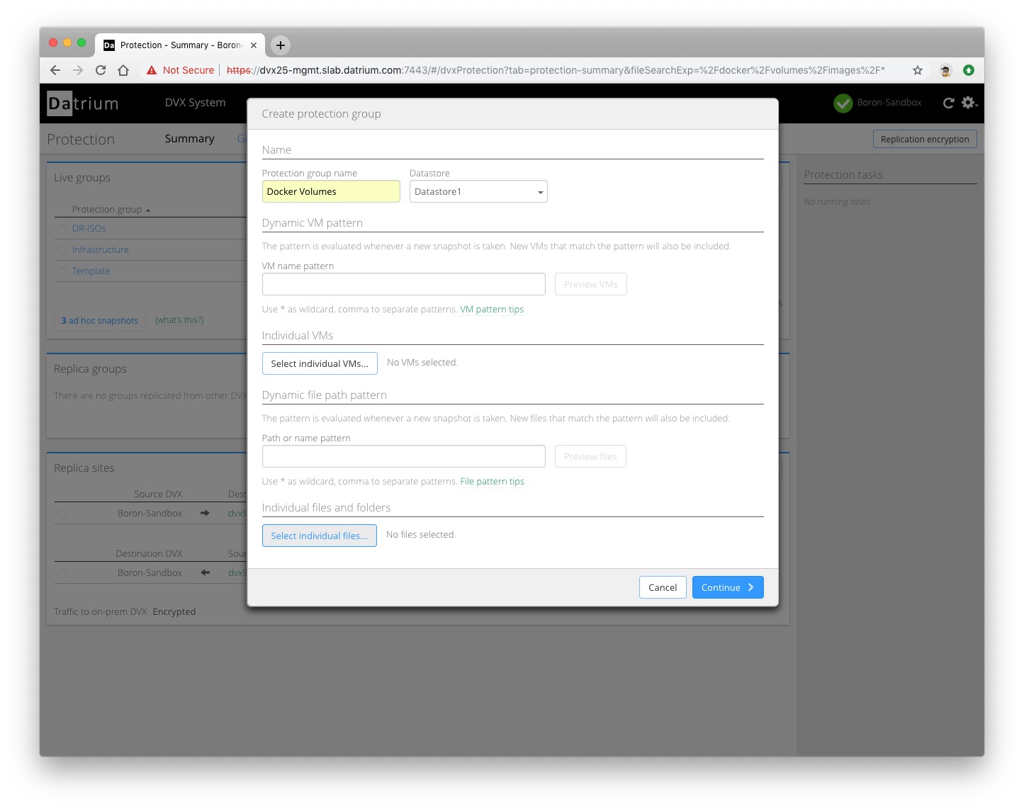Click the Datrium logo
Screen dimensions: 1024x809
(x=83, y=103)
